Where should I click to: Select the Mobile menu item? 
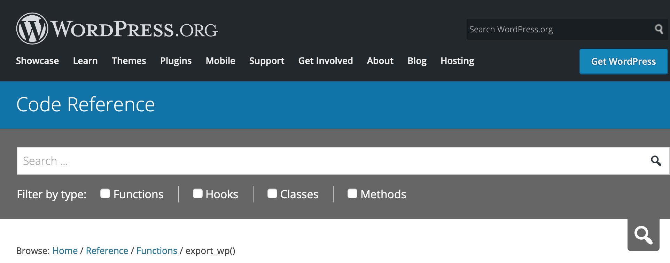pyautogui.click(x=220, y=61)
